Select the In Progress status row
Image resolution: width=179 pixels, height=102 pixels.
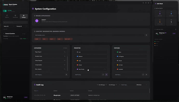pyautogui.click(x=131, y=57)
